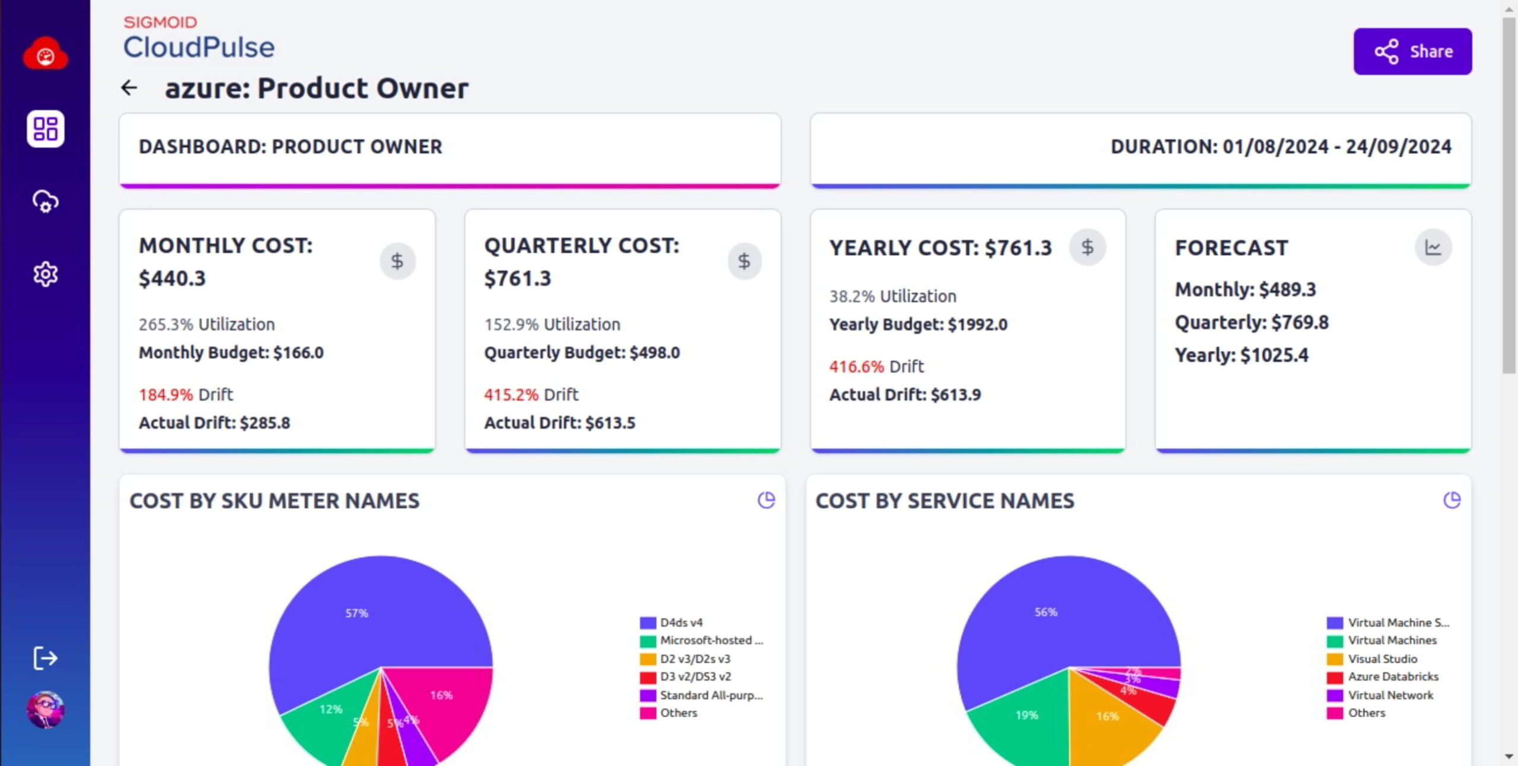
Task: Open cloud settings icon in sidebar
Action: pyautogui.click(x=45, y=201)
